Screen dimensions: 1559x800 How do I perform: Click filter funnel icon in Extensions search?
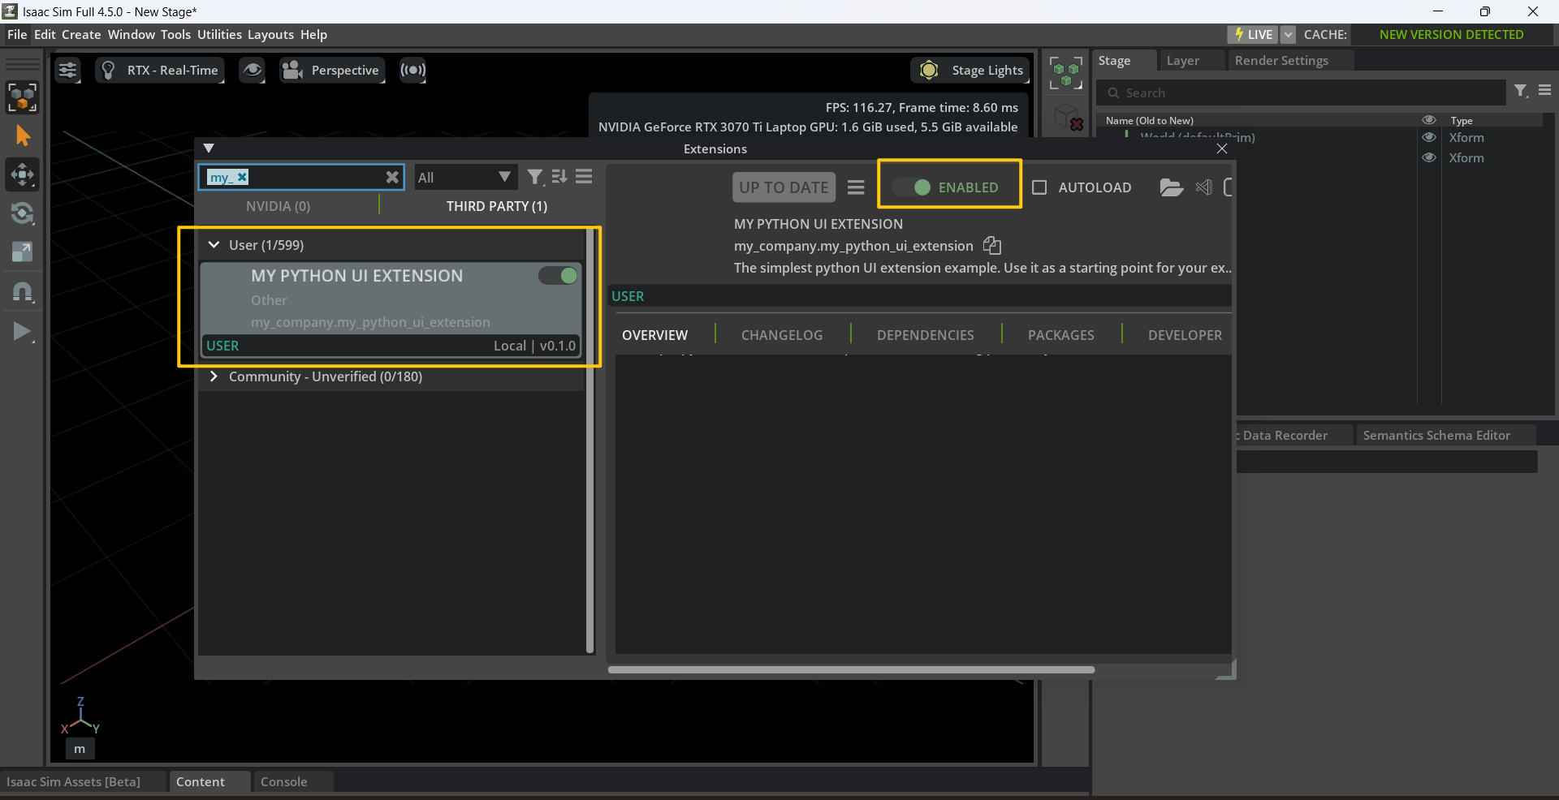coord(534,177)
